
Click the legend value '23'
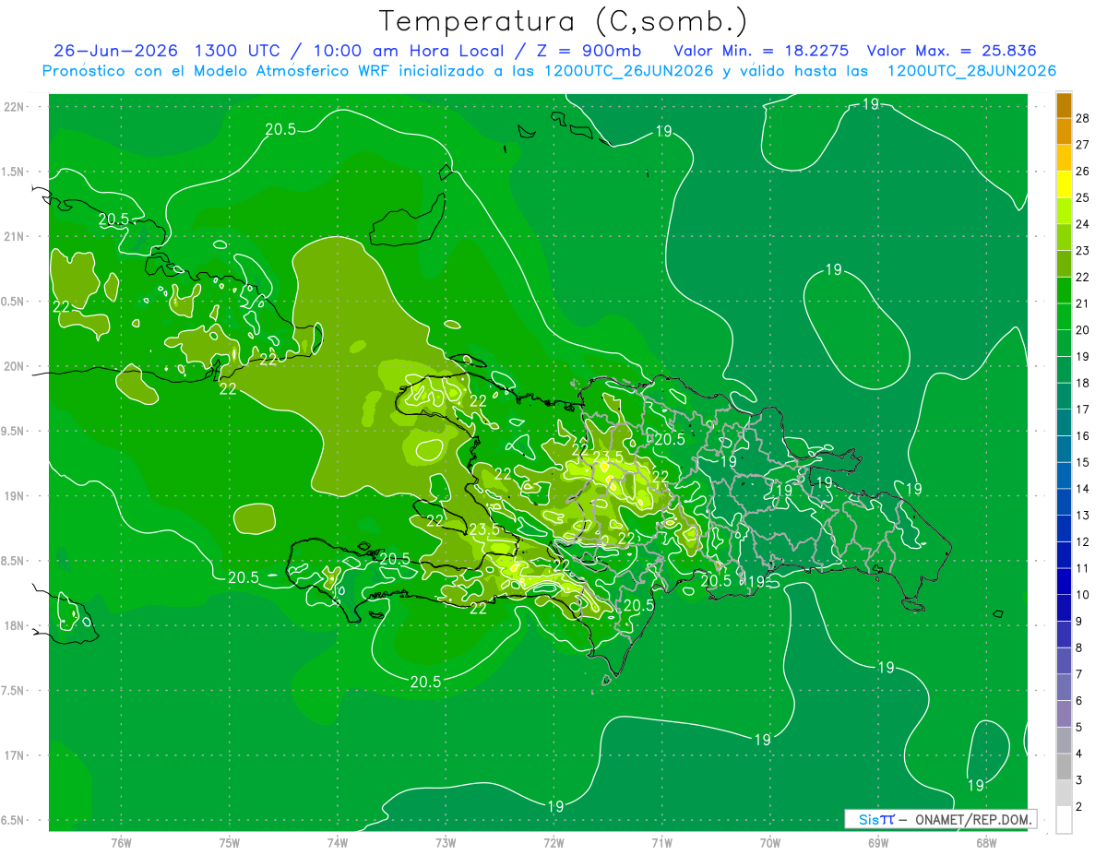(x=1083, y=250)
